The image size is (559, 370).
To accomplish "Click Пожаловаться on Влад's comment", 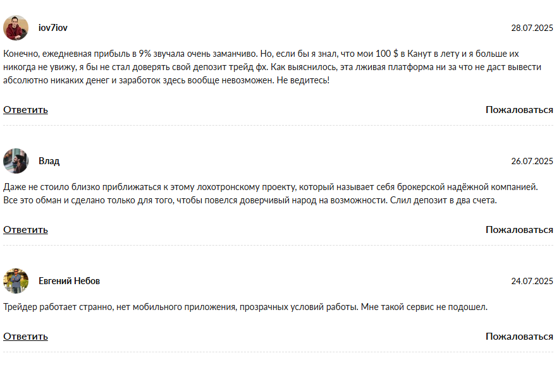I will 519,230.
